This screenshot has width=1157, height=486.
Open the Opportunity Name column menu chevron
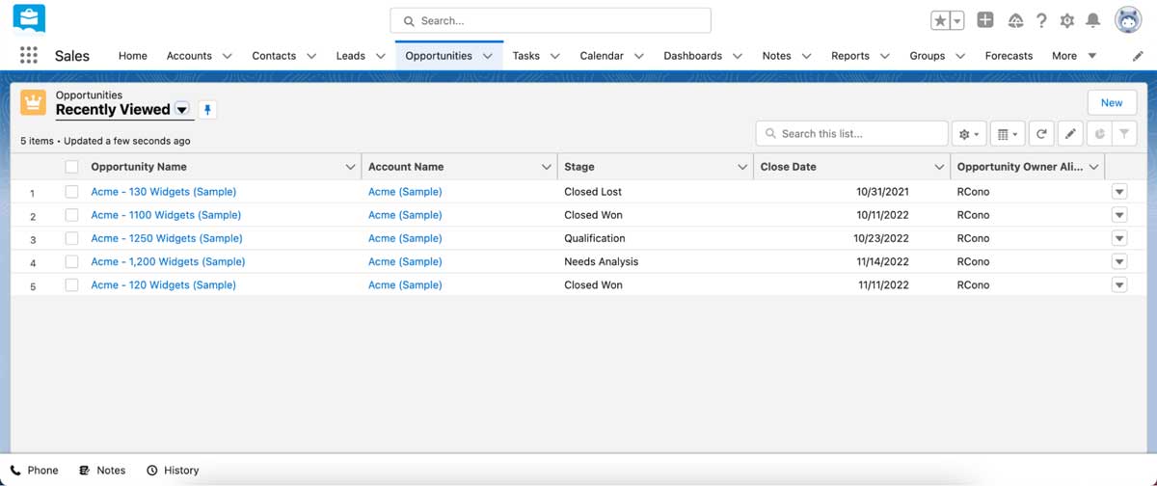[x=350, y=167]
